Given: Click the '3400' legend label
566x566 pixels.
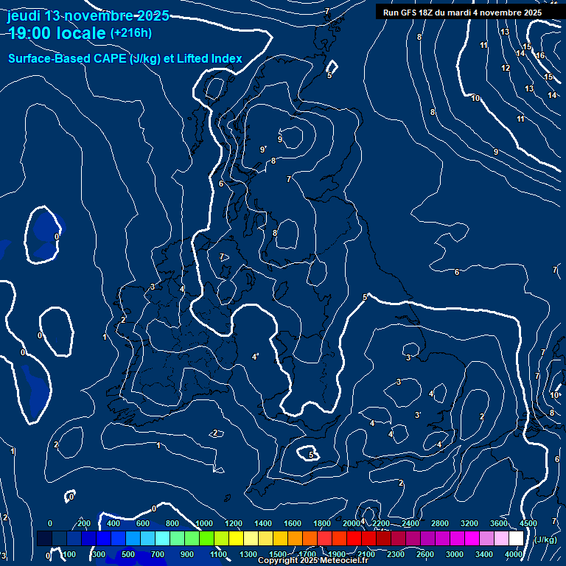Looking at the screenshot, I should pos(484,554).
